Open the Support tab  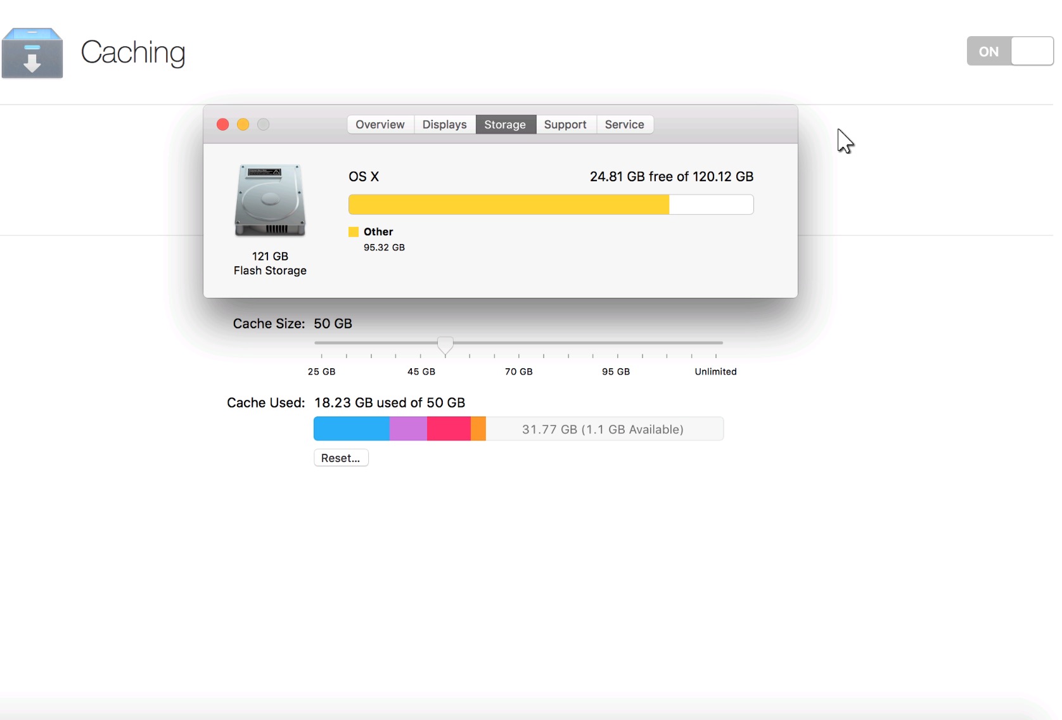pos(565,124)
